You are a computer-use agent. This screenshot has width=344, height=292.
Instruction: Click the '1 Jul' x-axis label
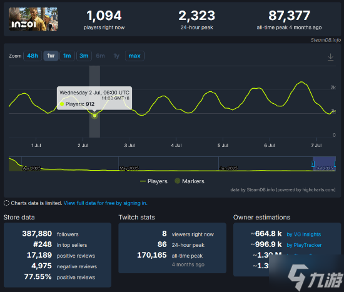click(x=36, y=146)
